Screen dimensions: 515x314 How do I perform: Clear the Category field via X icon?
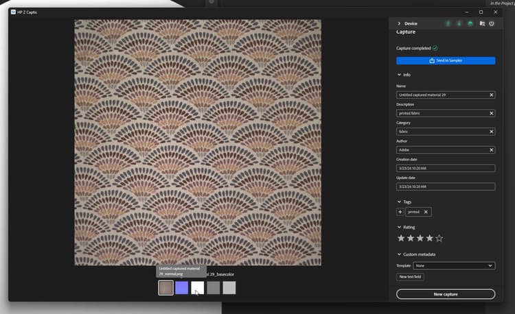pos(492,131)
